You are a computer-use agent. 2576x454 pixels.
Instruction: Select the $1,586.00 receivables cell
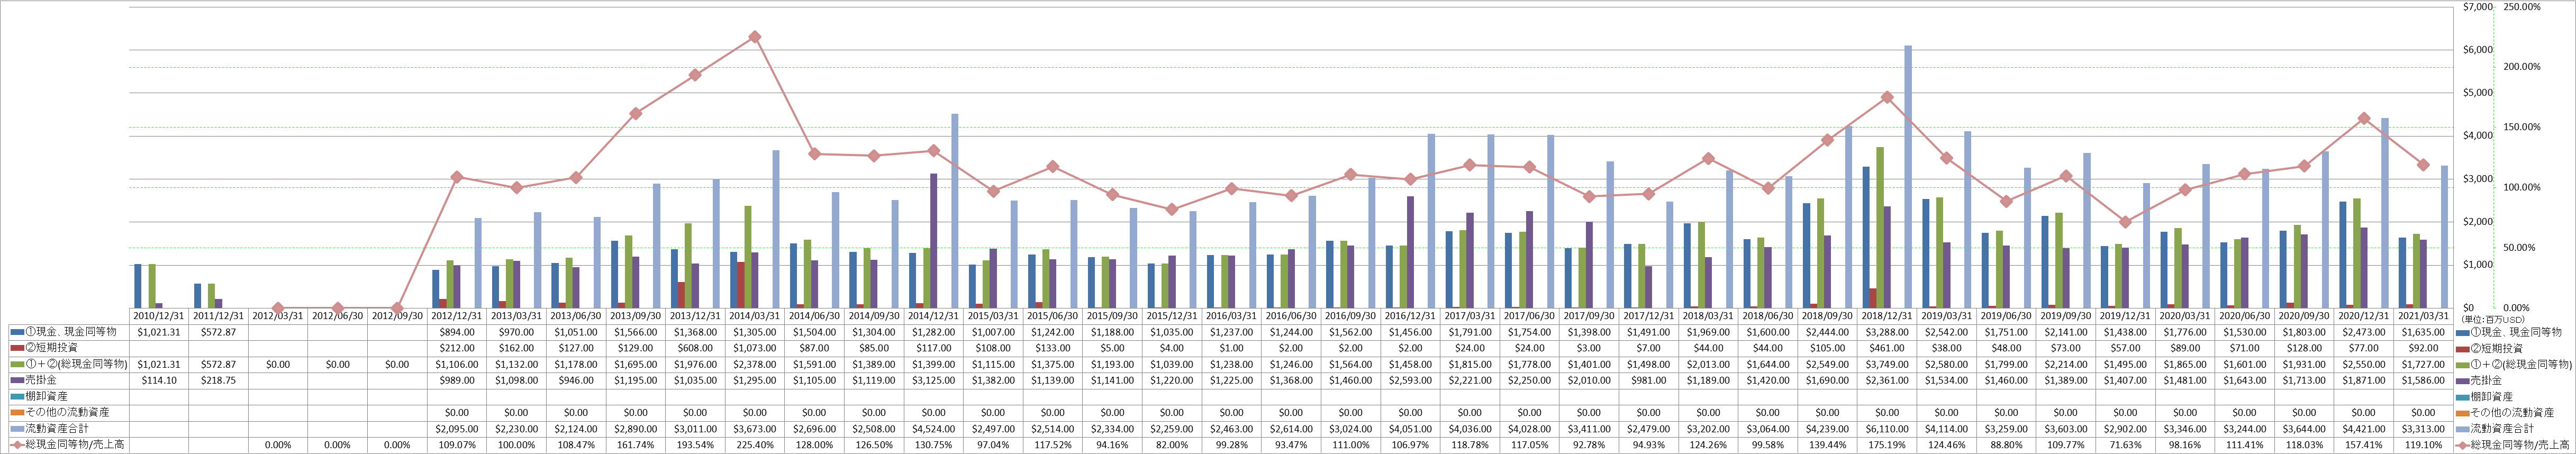(2423, 380)
